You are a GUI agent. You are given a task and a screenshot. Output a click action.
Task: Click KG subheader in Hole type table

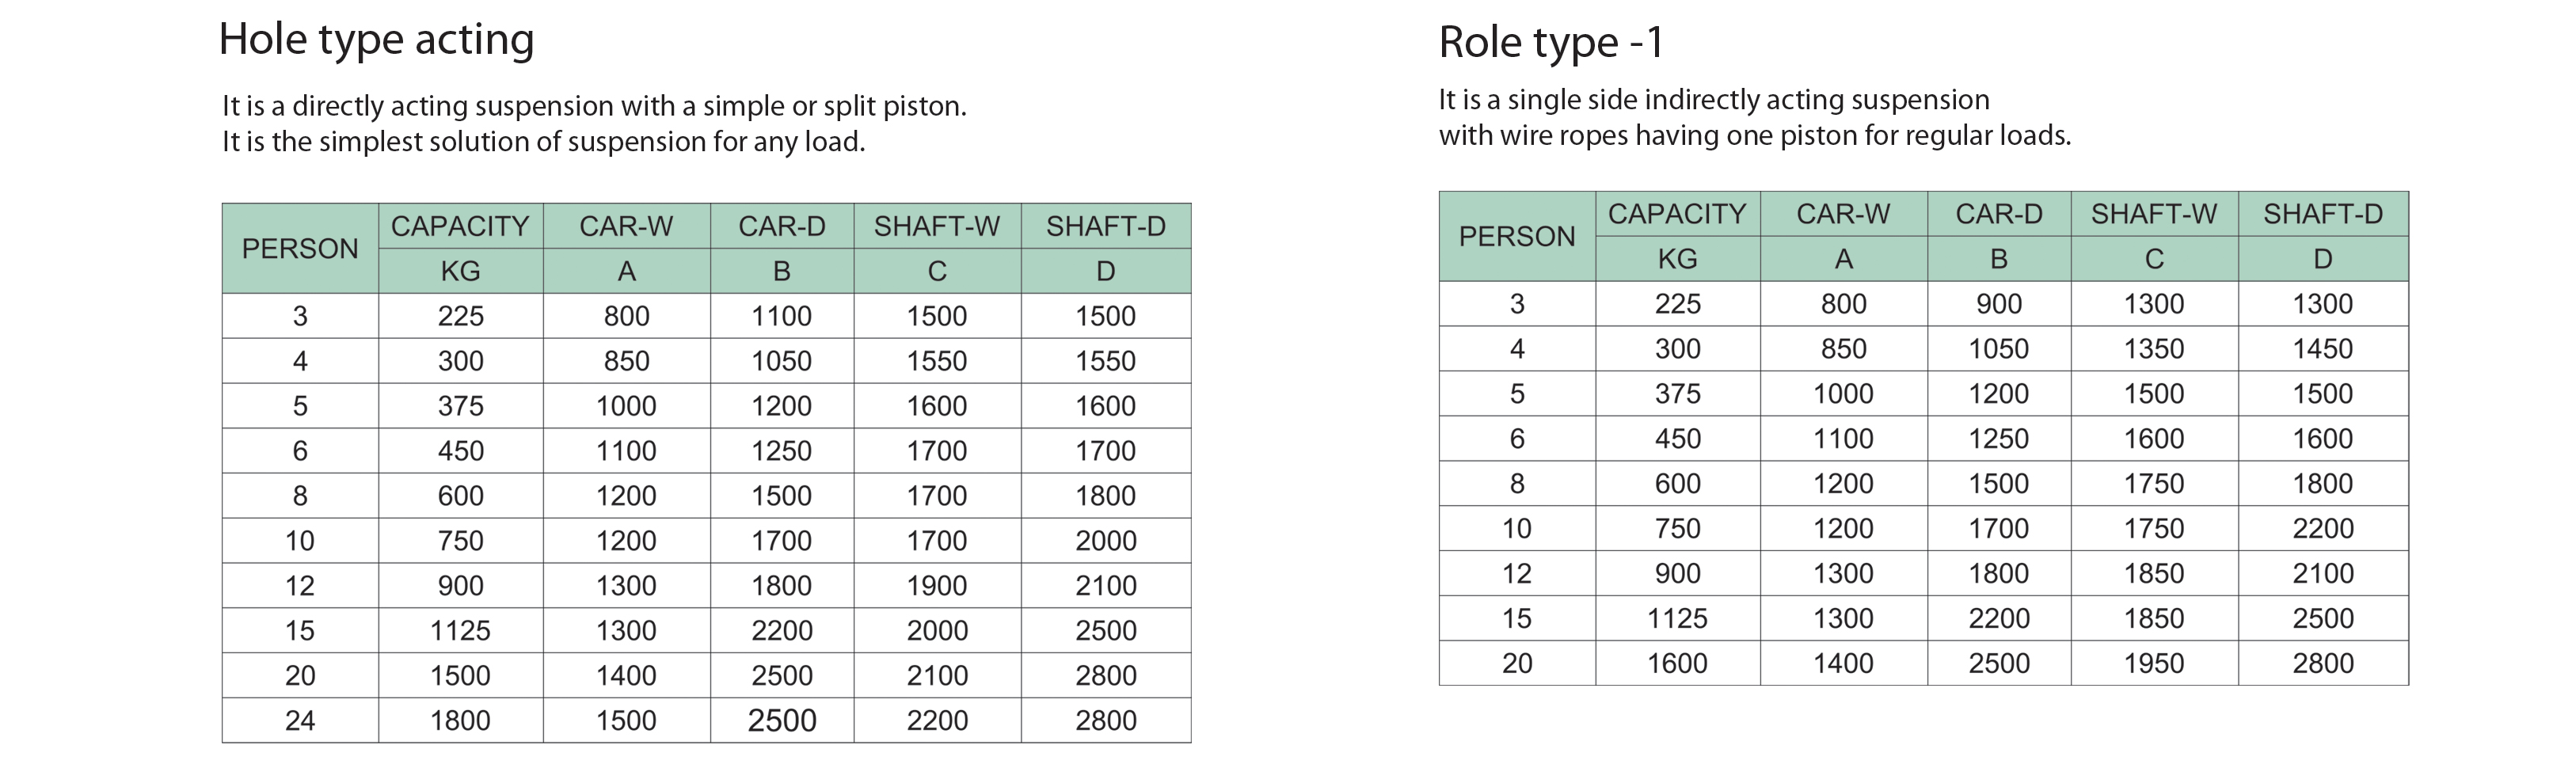coord(460,271)
